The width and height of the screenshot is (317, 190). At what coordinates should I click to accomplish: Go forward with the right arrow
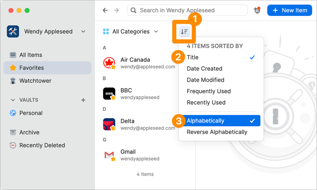(116, 10)
